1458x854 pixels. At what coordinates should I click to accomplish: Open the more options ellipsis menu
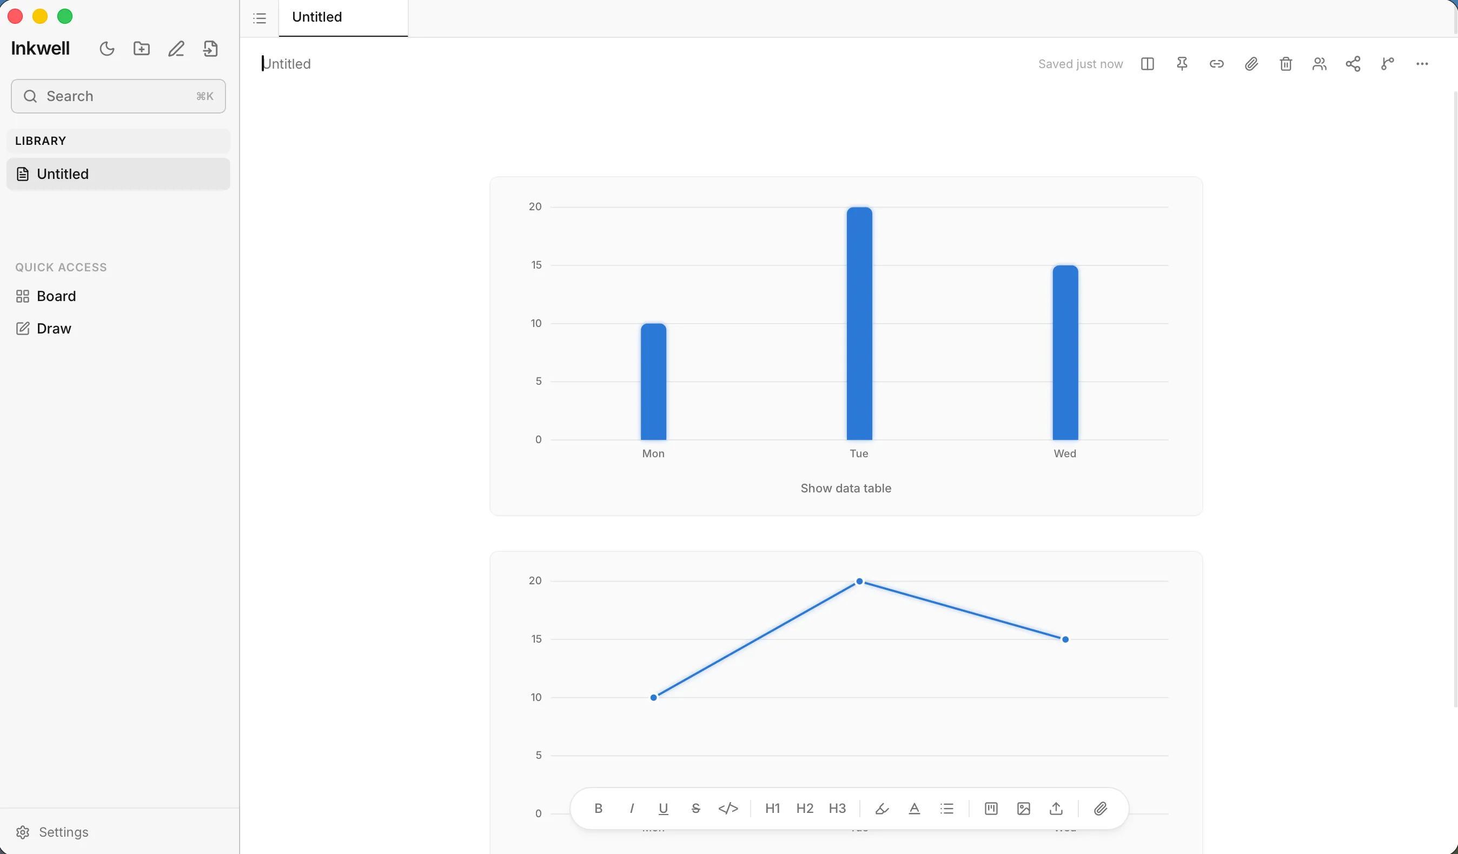[1422, 64]
